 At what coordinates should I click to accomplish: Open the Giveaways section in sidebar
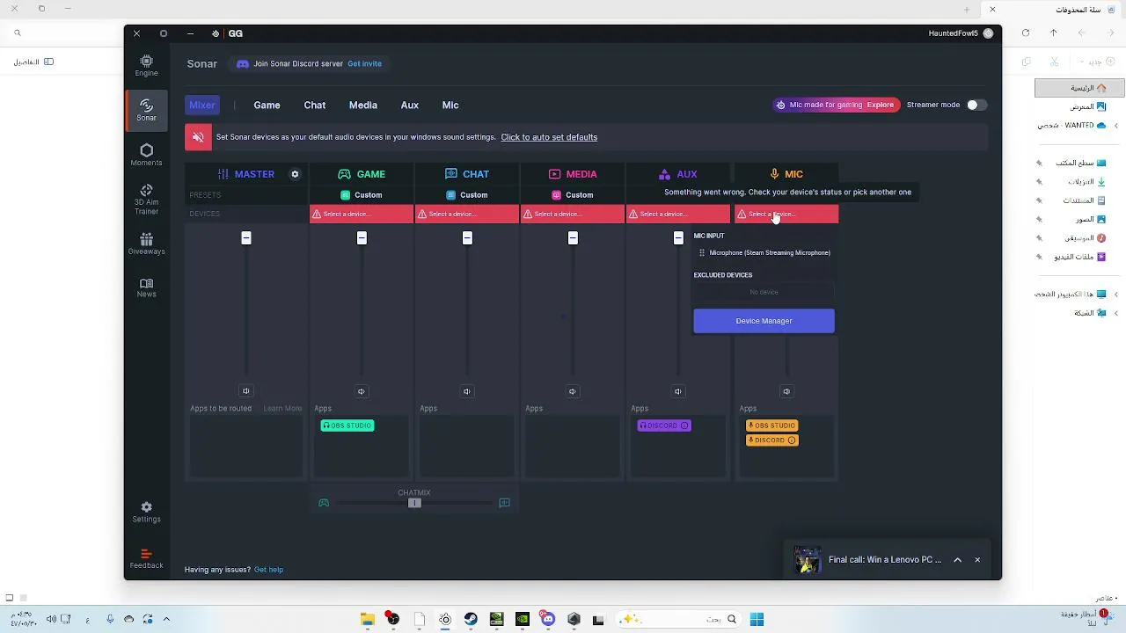click(146, 244)
